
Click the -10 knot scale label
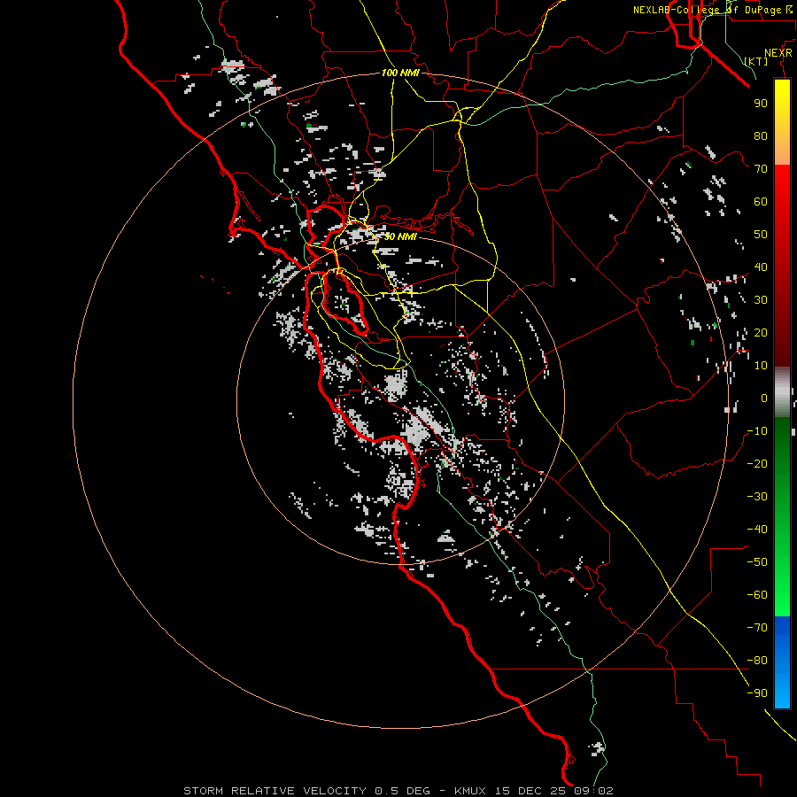[x=757, y=431]
